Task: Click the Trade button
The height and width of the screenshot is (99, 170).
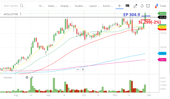Action: click(x=160, y=6)
